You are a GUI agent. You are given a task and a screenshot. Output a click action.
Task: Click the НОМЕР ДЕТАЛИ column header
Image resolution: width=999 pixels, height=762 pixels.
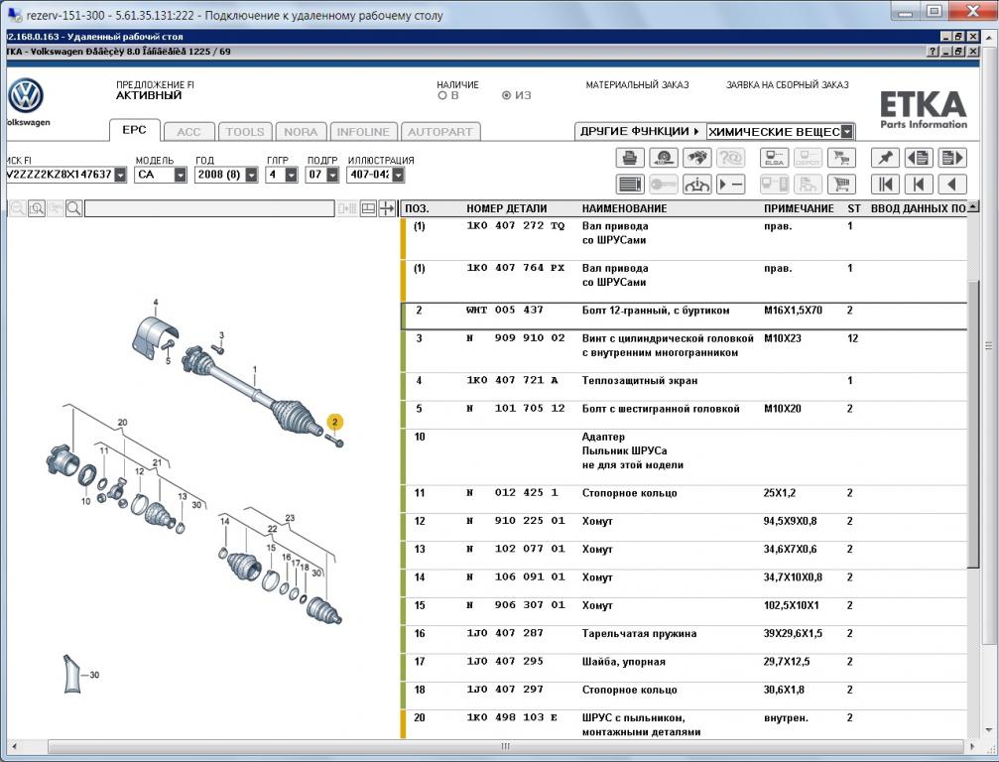(507, 208)
